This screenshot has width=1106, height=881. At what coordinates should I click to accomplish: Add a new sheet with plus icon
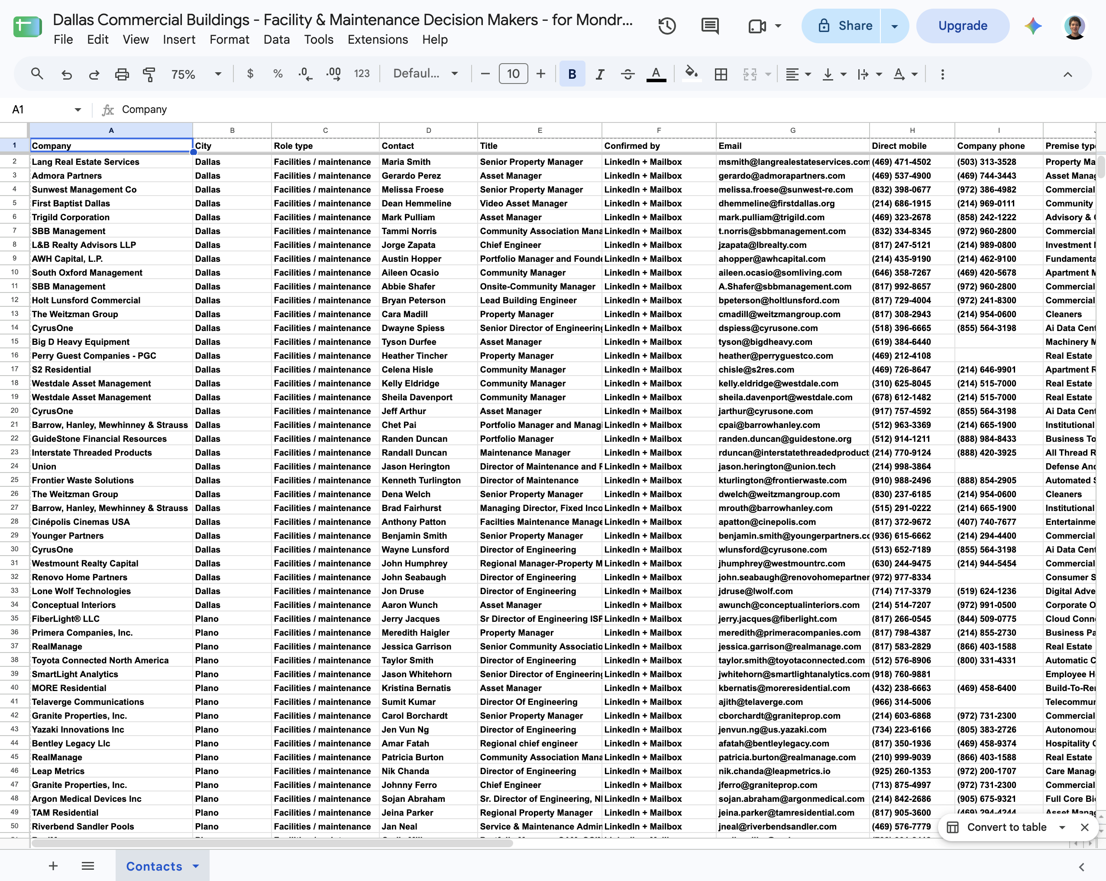[53, 866]
